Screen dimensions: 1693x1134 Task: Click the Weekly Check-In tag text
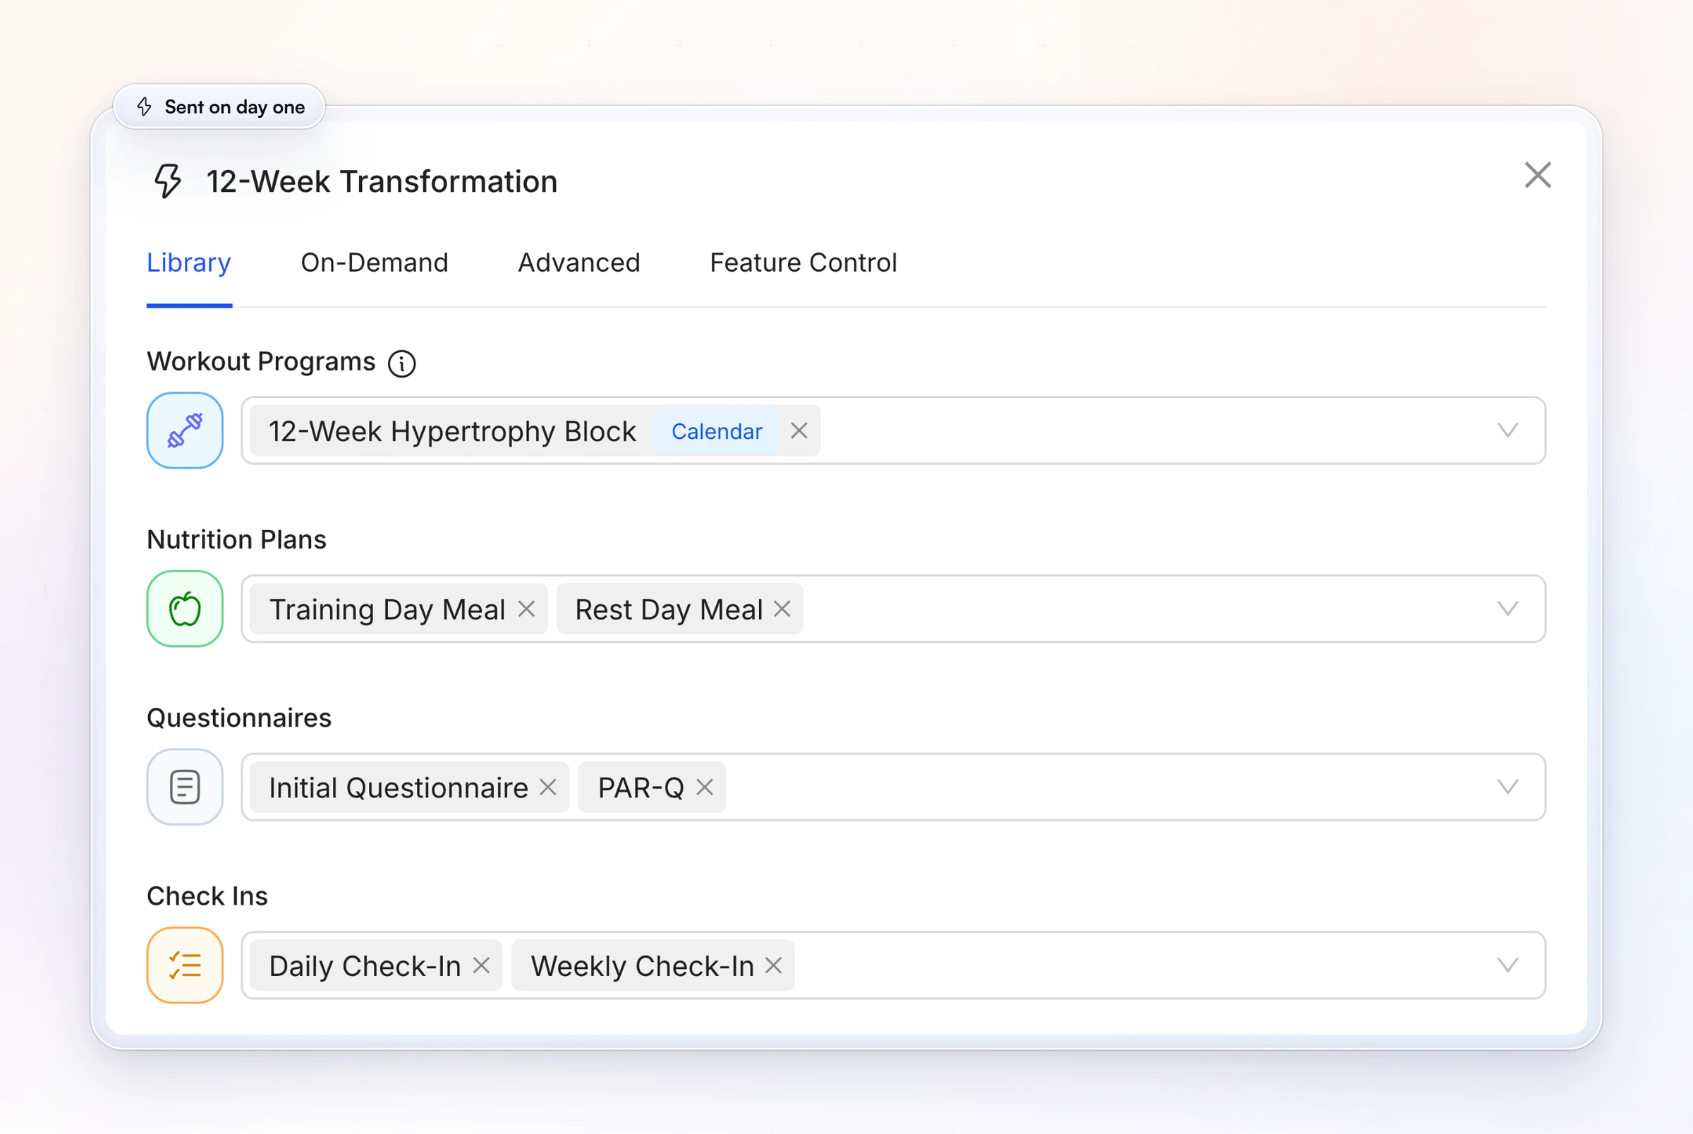pos(642,965)
